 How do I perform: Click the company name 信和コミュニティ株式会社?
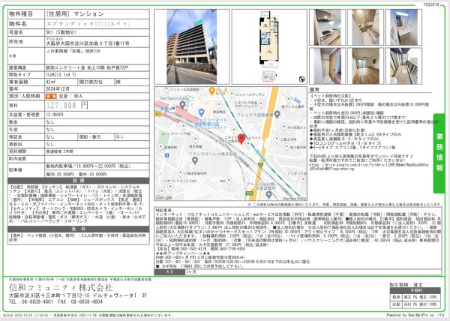click(x=61, y=287)
